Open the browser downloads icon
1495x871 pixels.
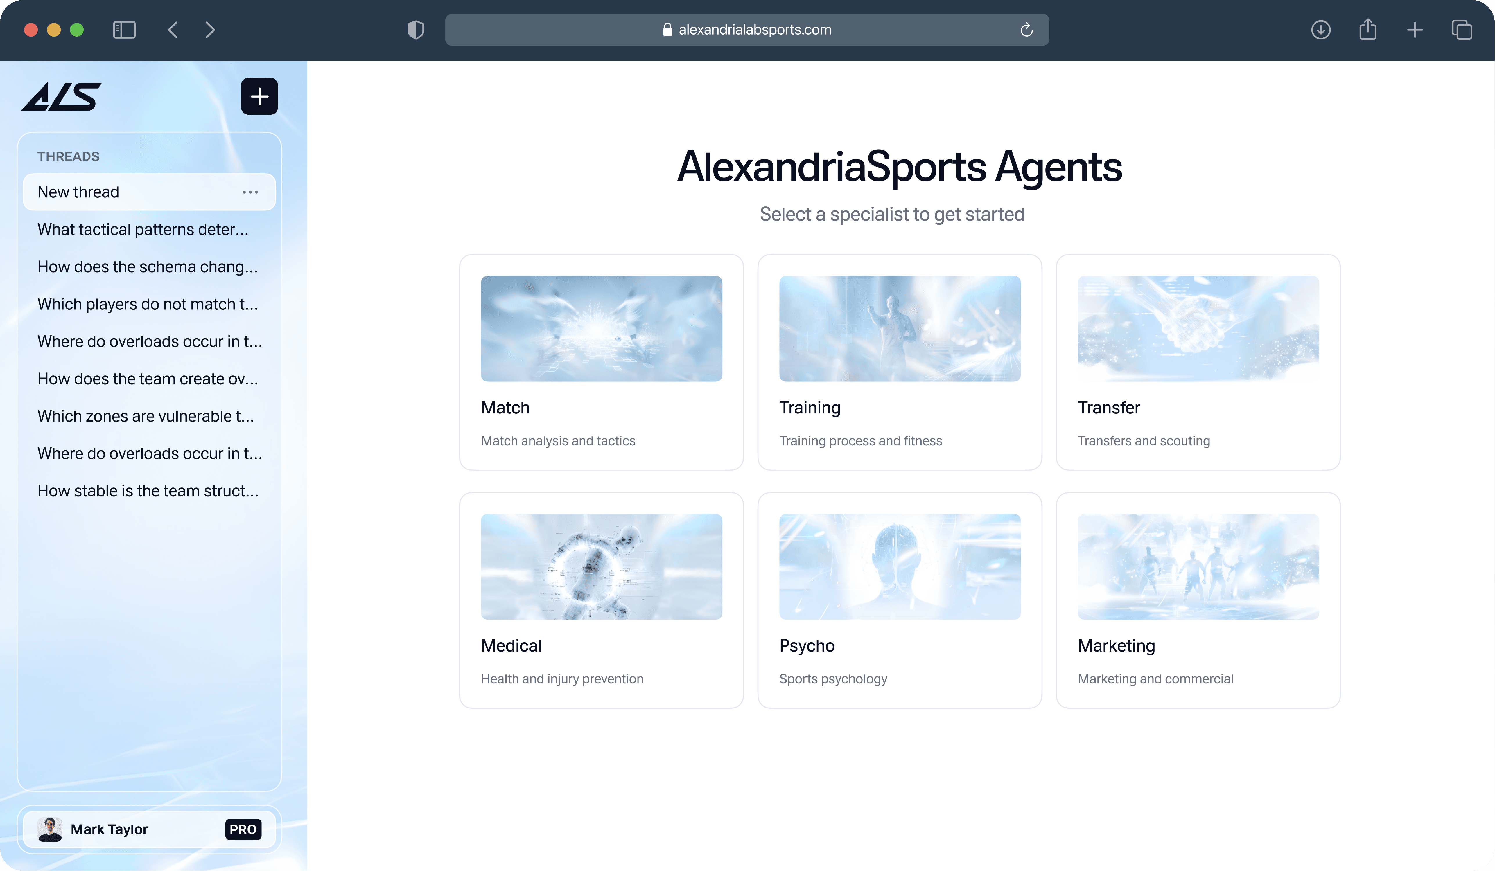(x=1321, y=30)
